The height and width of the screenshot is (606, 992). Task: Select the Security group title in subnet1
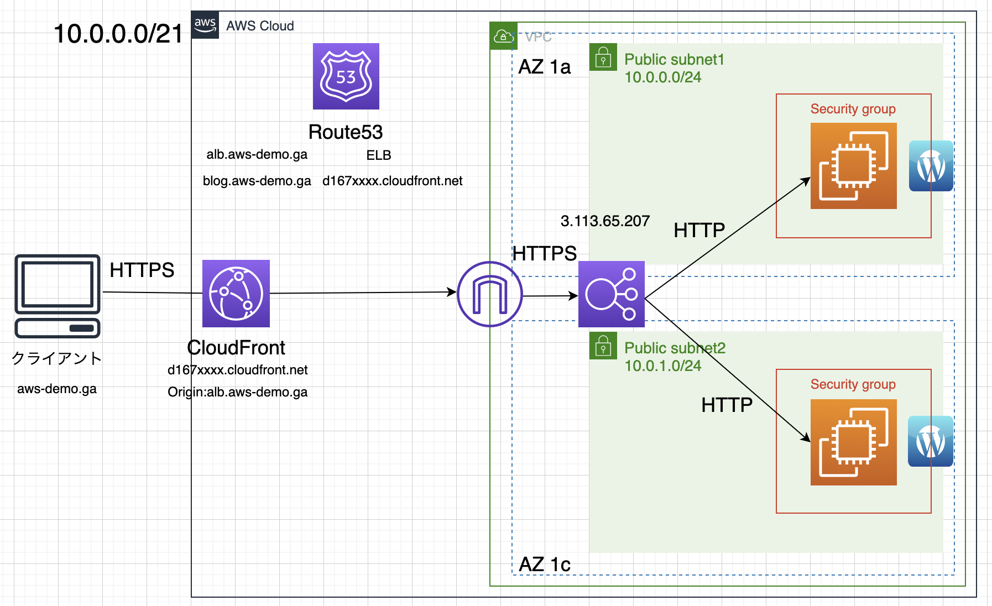853,109
